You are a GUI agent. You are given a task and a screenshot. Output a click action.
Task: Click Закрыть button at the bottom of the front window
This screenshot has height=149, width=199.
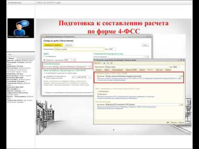click(x=181, y=123)
